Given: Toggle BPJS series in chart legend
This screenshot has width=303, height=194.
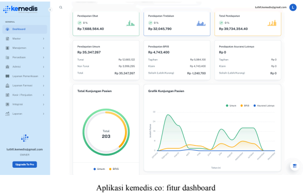Looking at the screenshot, I should (x=245, y=105).
